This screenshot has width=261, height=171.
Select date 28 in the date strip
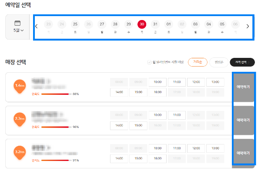(115, 24)
